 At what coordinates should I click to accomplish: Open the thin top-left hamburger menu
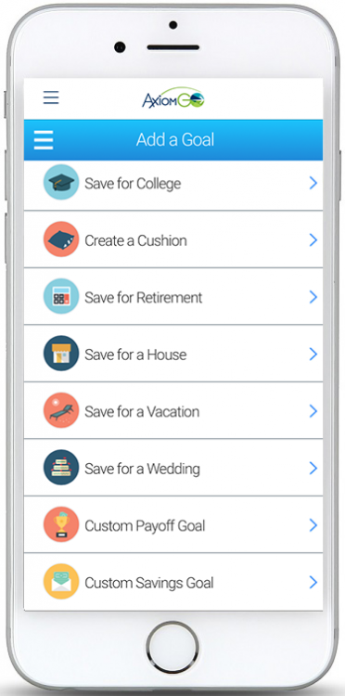pyautogui.click(x=51, y=97)
